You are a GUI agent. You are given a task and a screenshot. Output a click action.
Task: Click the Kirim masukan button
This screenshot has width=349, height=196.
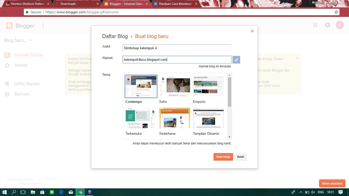(x=332, y=183)
